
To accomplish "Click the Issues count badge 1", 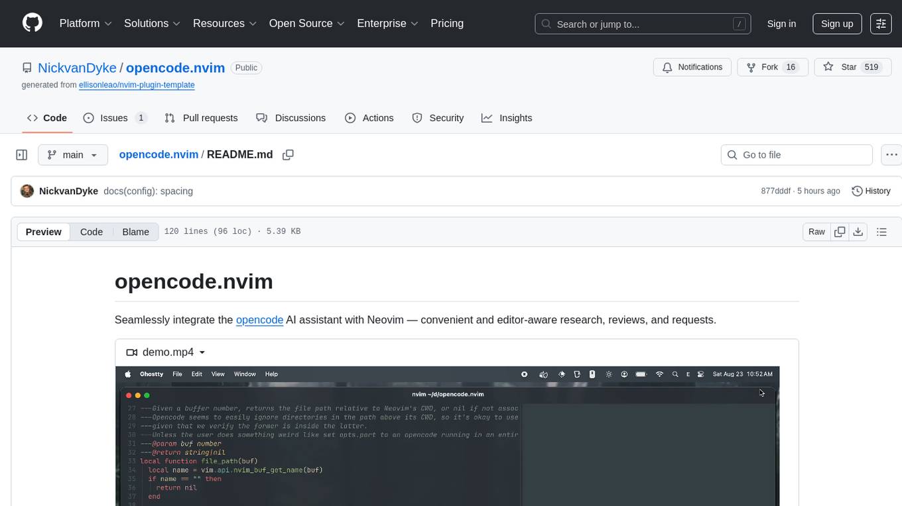I will pos(141,118).
